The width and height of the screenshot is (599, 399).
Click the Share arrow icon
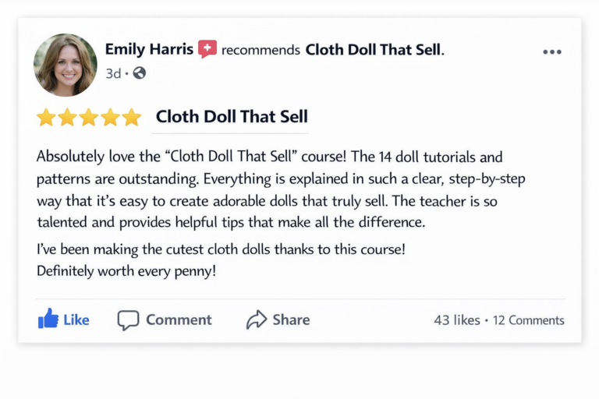[257, 320]
